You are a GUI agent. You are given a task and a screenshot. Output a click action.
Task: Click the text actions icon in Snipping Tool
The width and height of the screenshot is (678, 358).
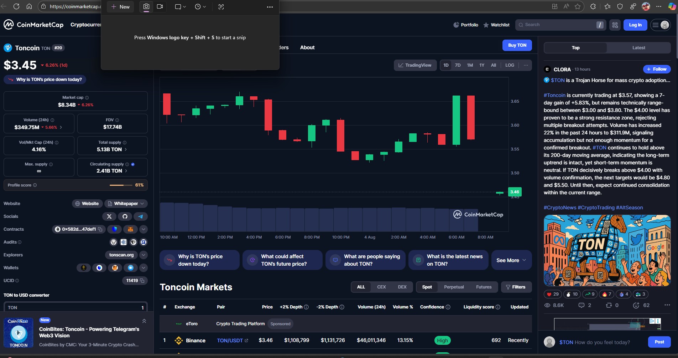point(221,7)
